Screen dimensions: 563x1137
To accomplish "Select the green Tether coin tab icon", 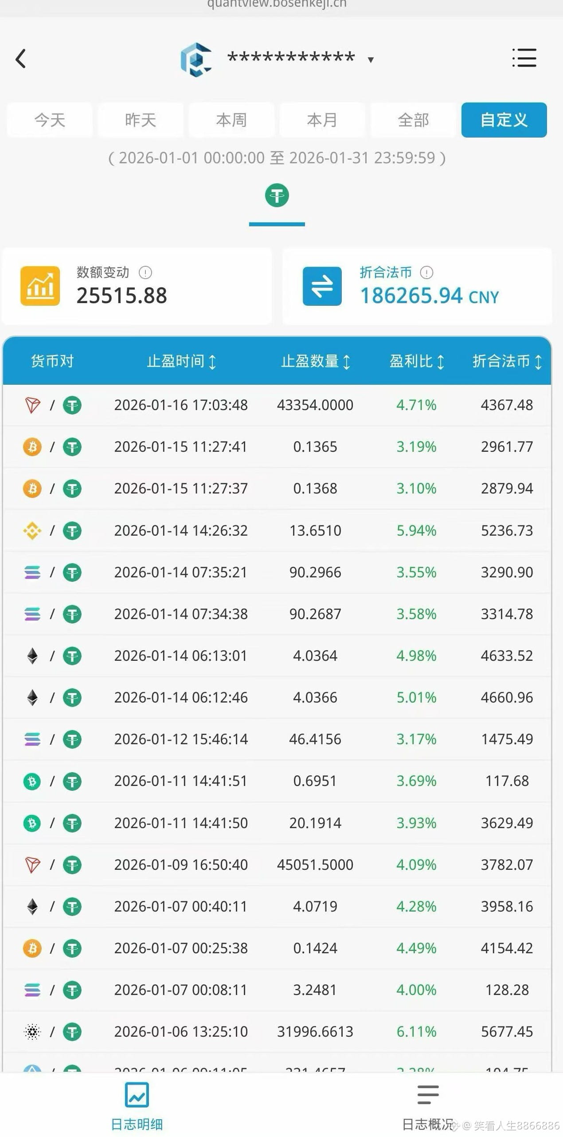I will pos(277,196).
